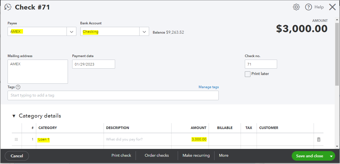340x164 pixels.
Task: Open the Bank Account dropdown
Action: (144, 32)
